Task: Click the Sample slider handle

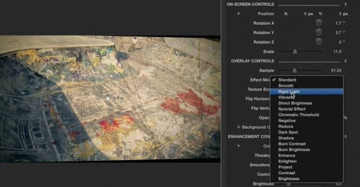Action: 294,70
